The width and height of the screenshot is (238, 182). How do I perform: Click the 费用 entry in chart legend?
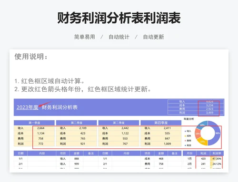tap(188, 141)
